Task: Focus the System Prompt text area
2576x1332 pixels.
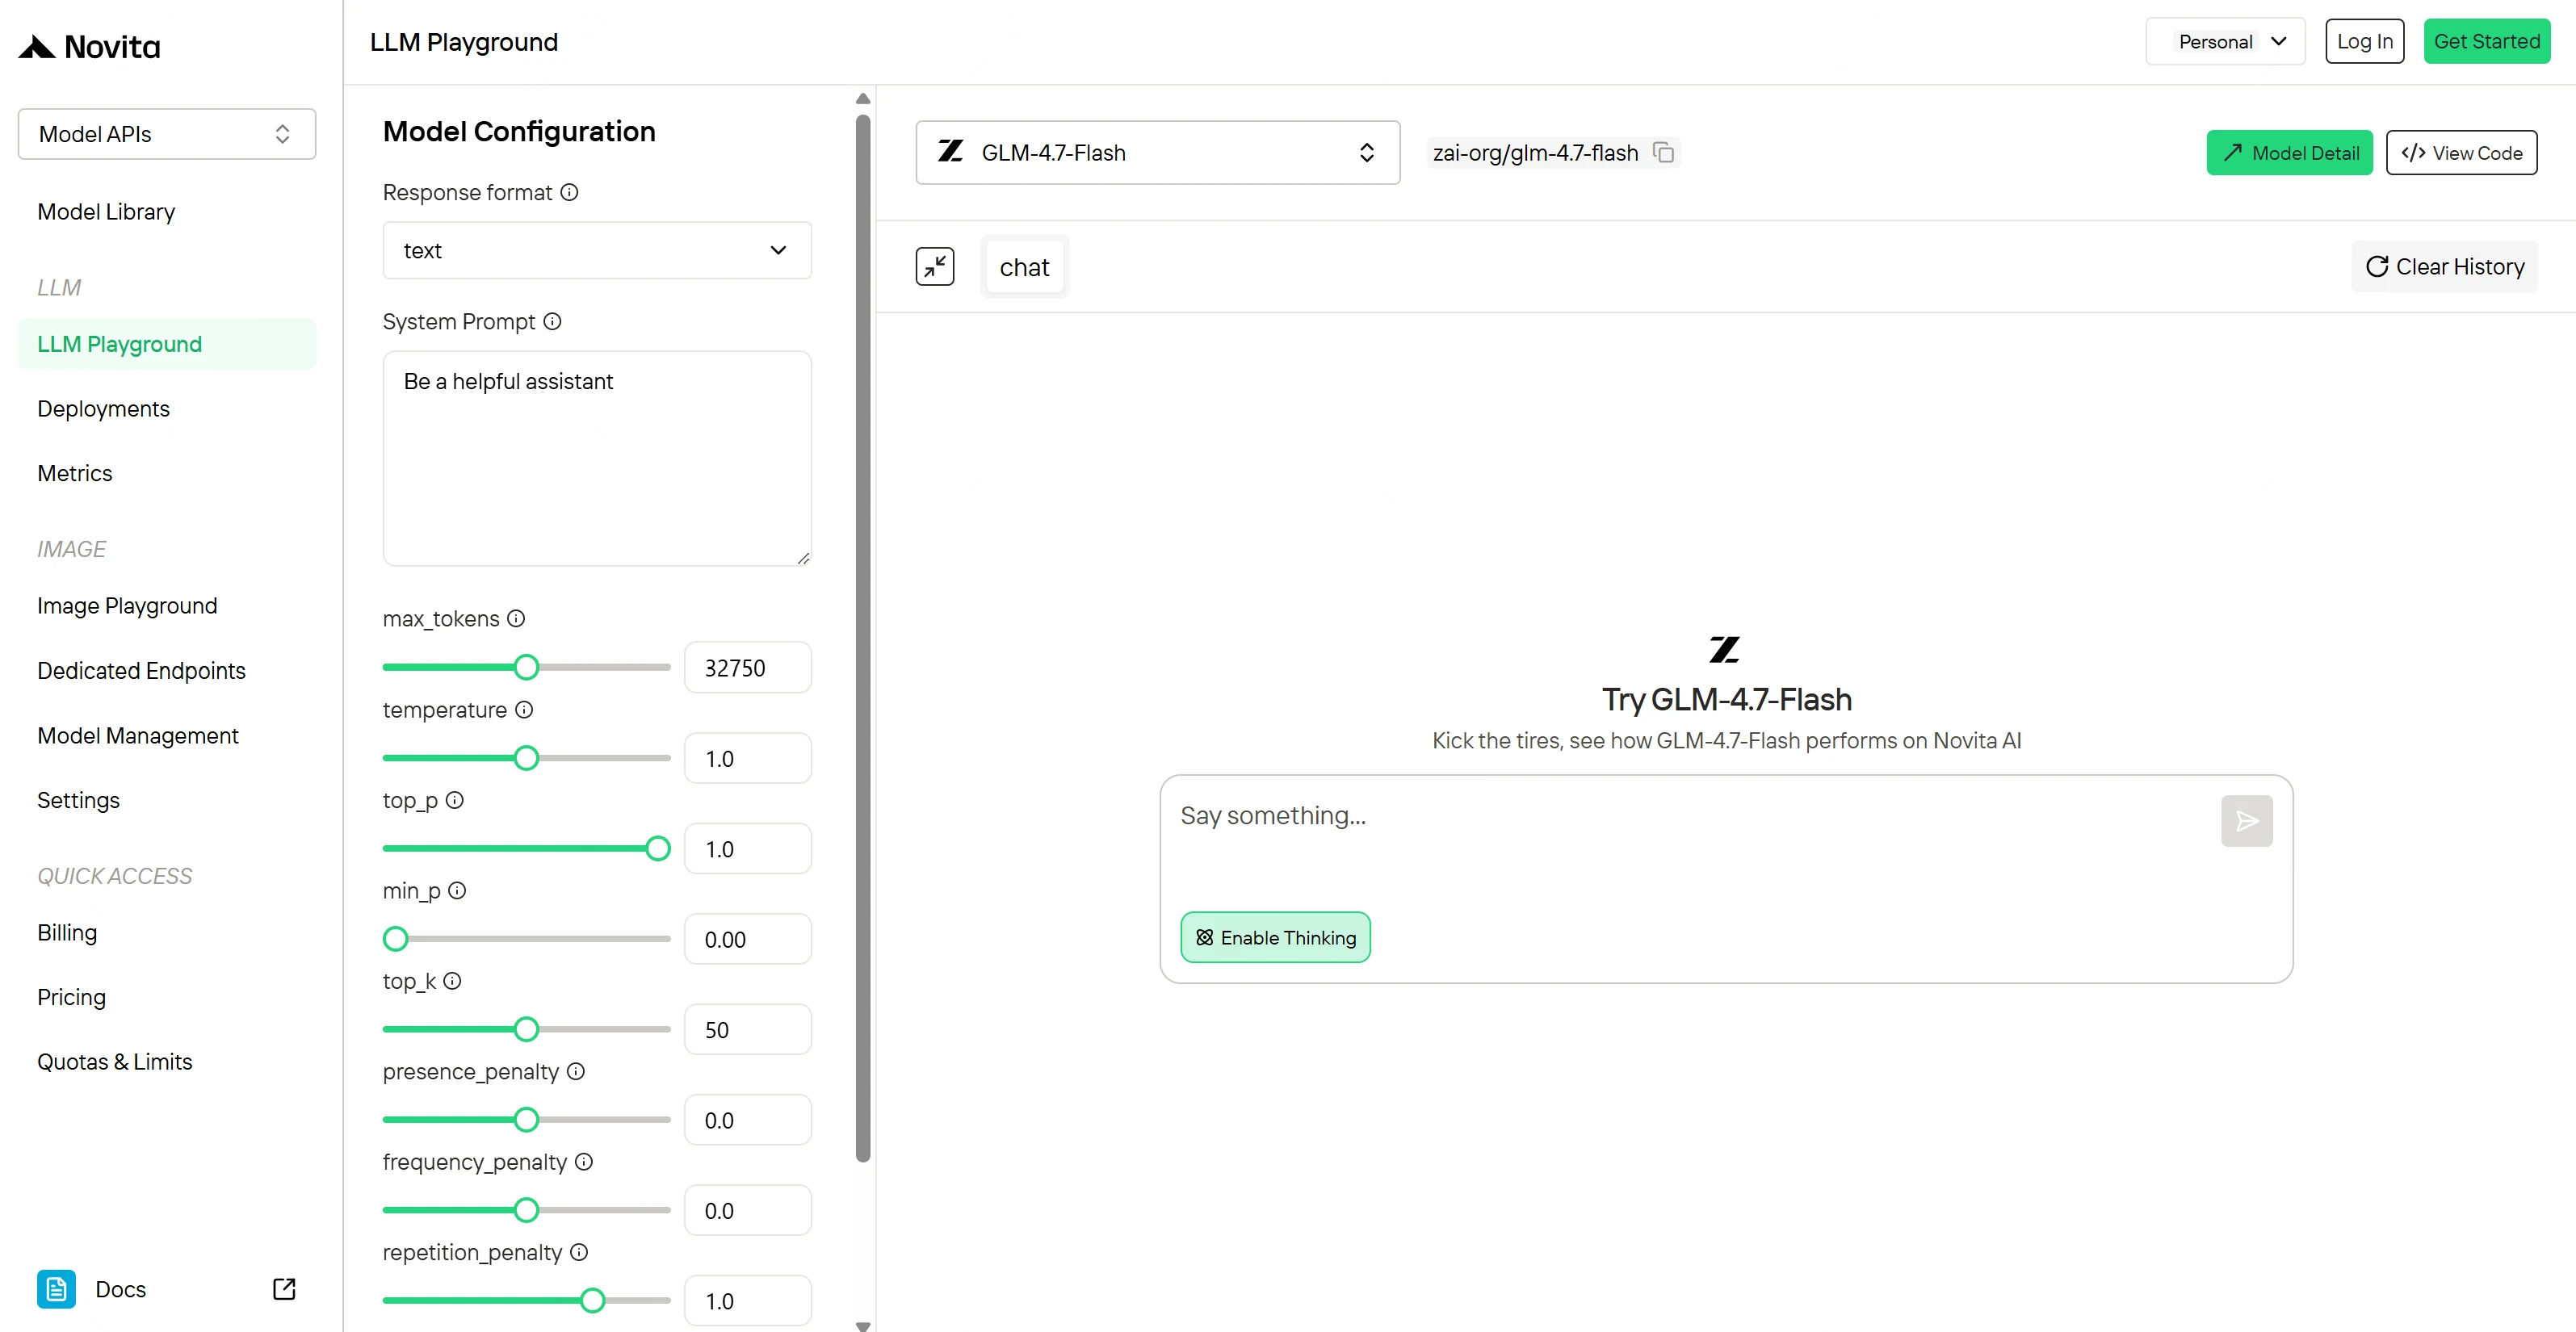Action: [597, 458]
